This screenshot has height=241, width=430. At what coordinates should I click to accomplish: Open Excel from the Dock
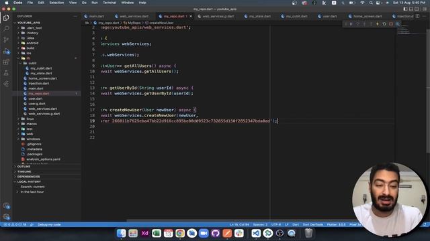point(157,234)
